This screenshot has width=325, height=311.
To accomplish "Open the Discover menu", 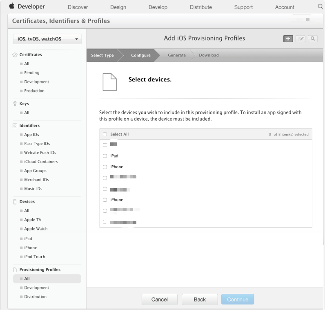I will coord(78,7).
